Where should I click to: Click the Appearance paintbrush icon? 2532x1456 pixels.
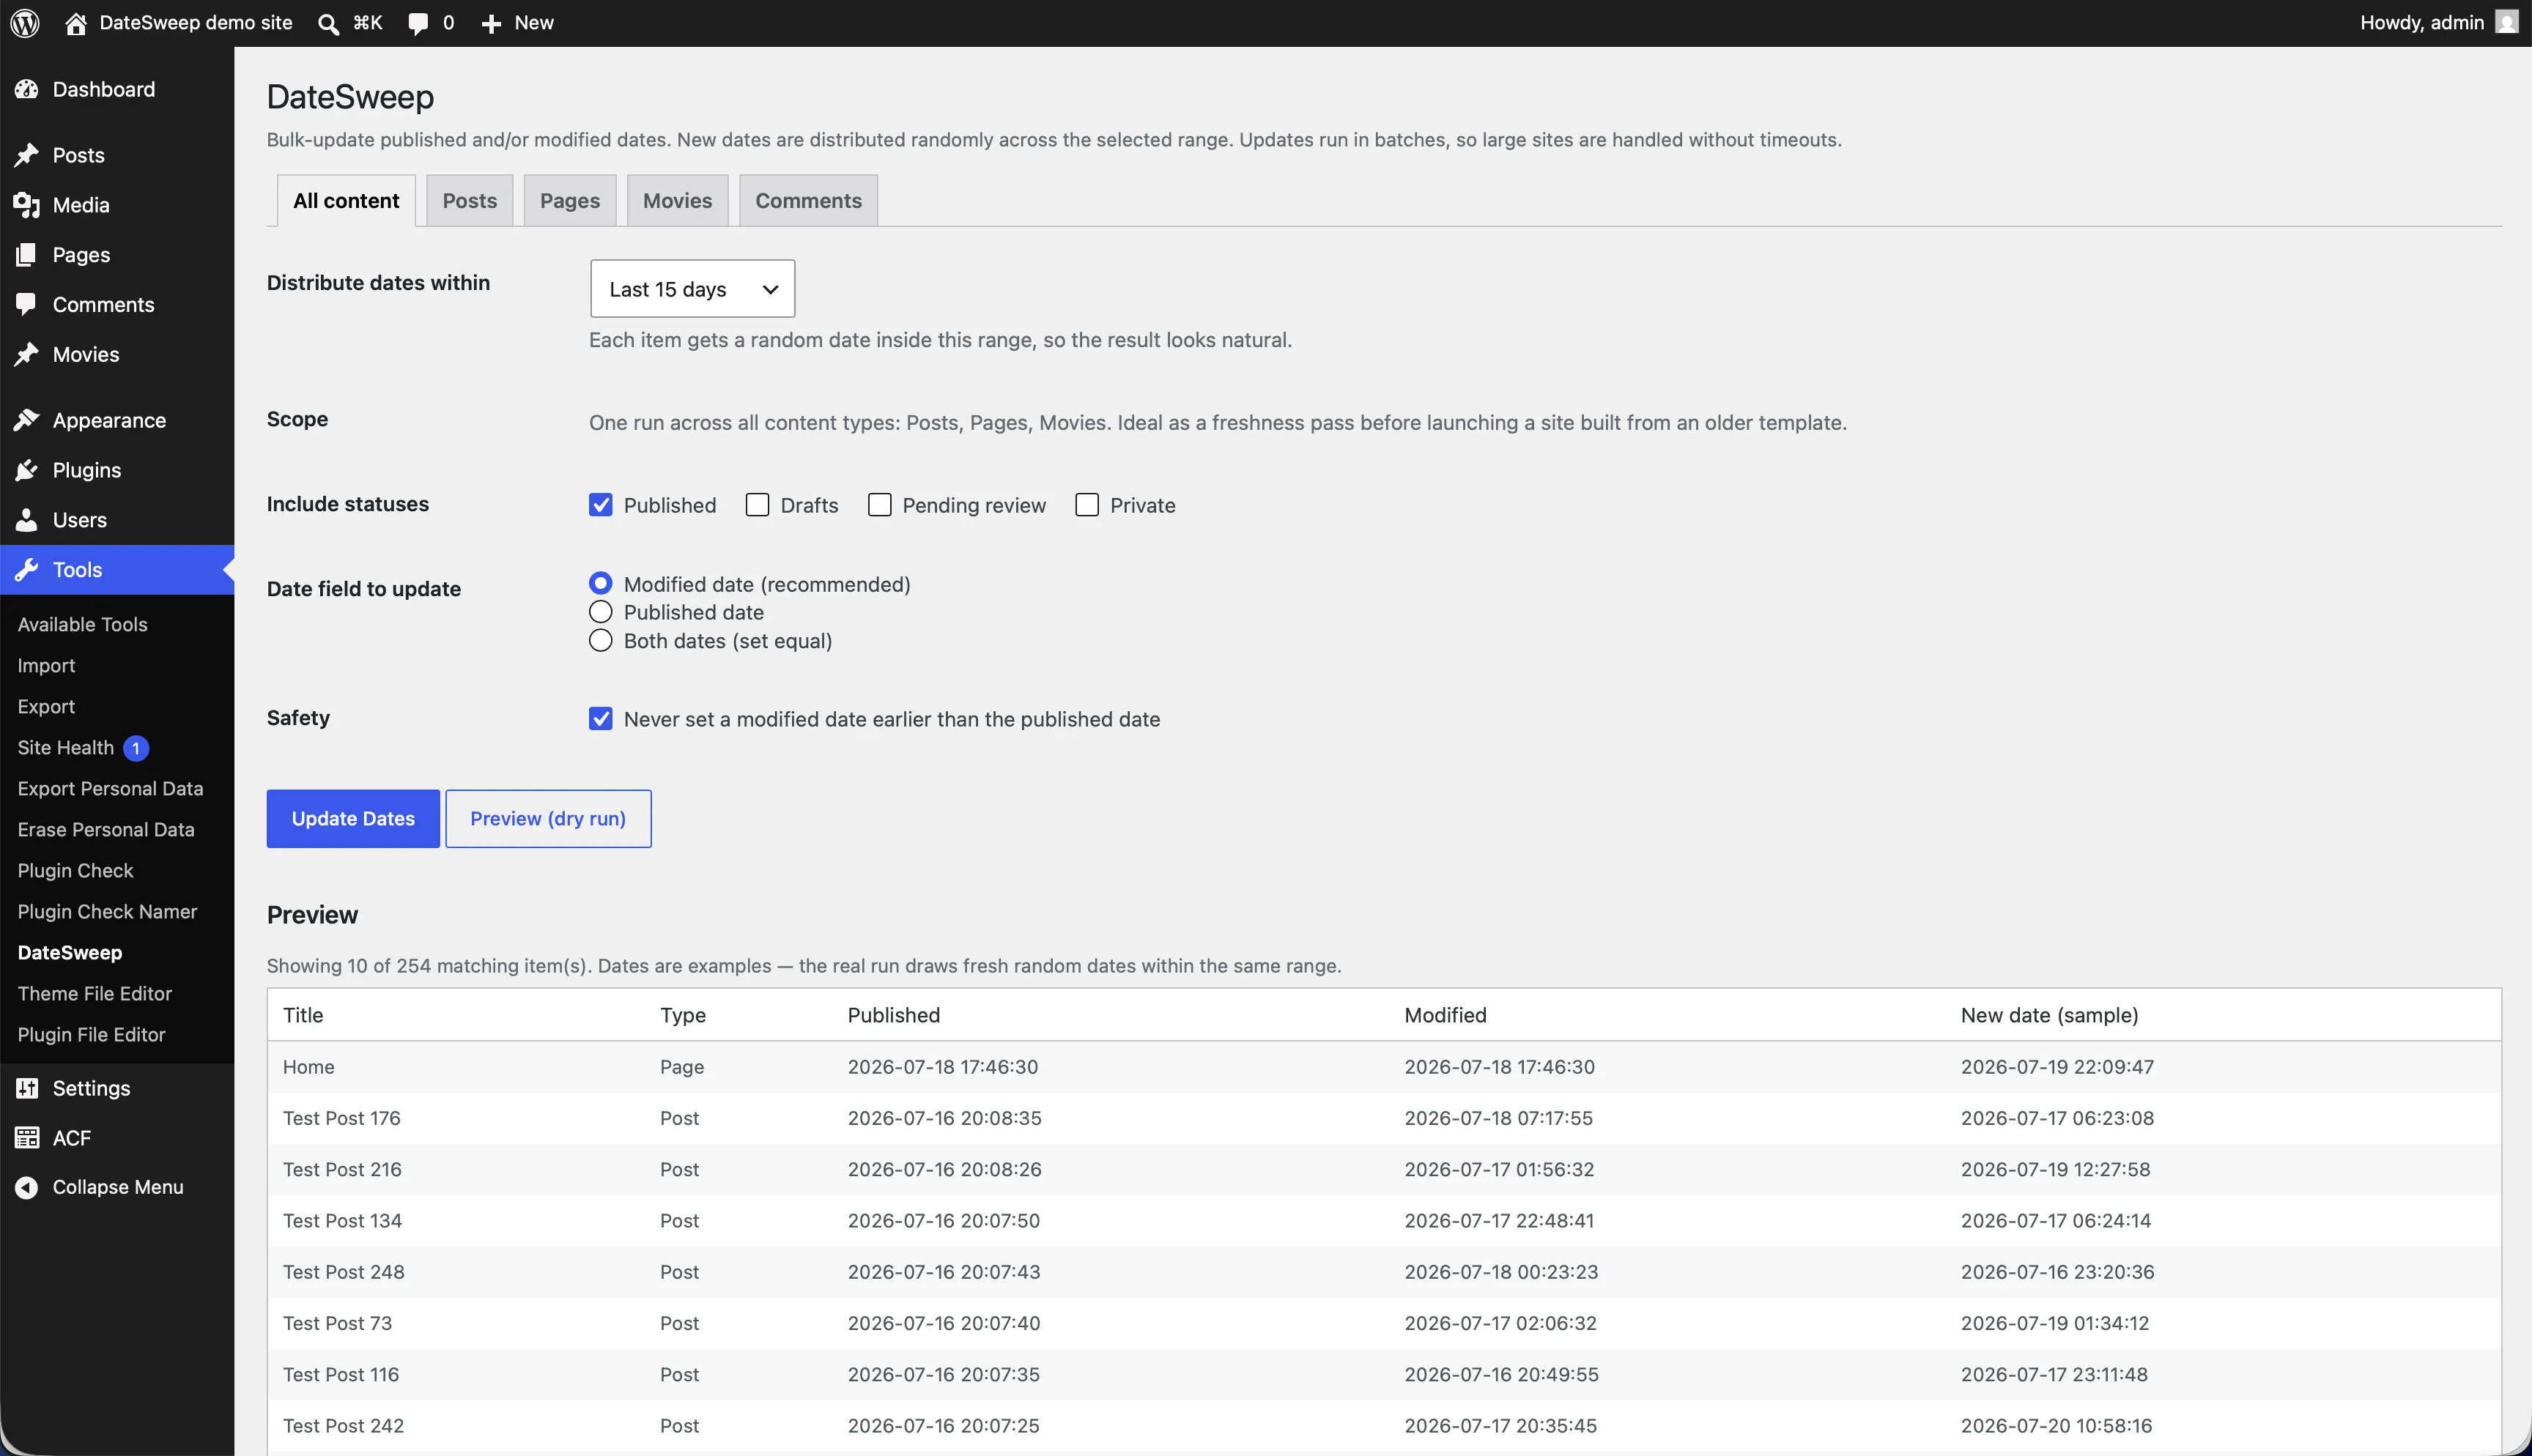click(x=27, y=420)
